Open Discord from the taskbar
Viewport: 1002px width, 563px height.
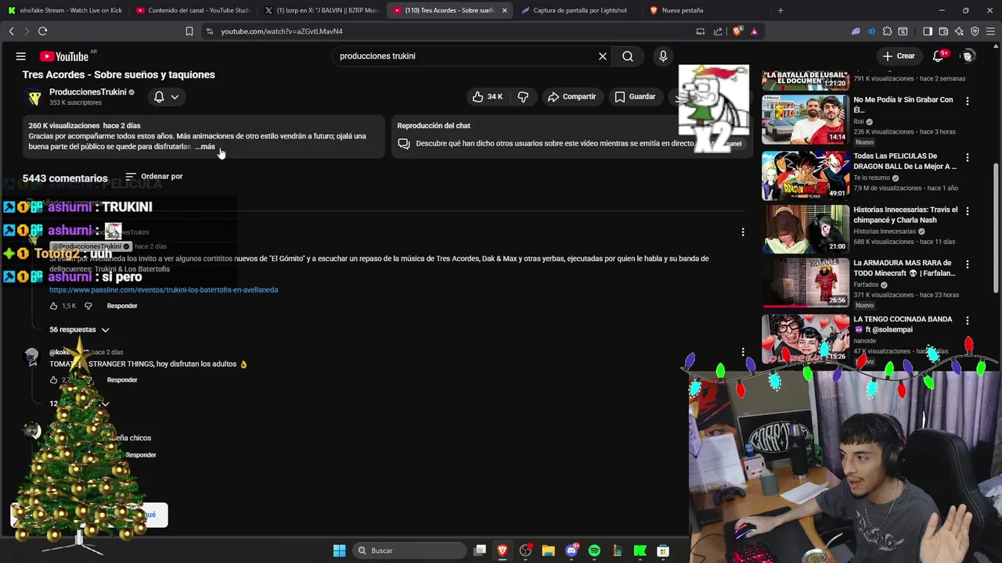coord(571,550)
